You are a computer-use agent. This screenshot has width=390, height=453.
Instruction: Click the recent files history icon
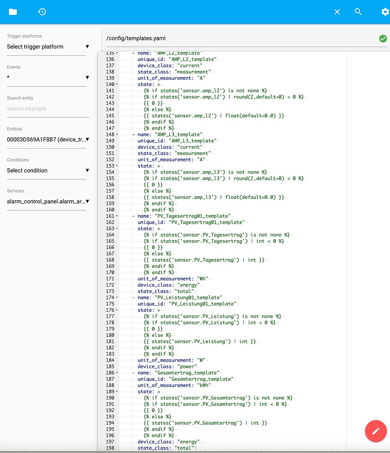(x=42, y=12)
